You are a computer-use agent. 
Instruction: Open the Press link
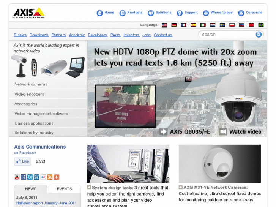coord(115,35)
